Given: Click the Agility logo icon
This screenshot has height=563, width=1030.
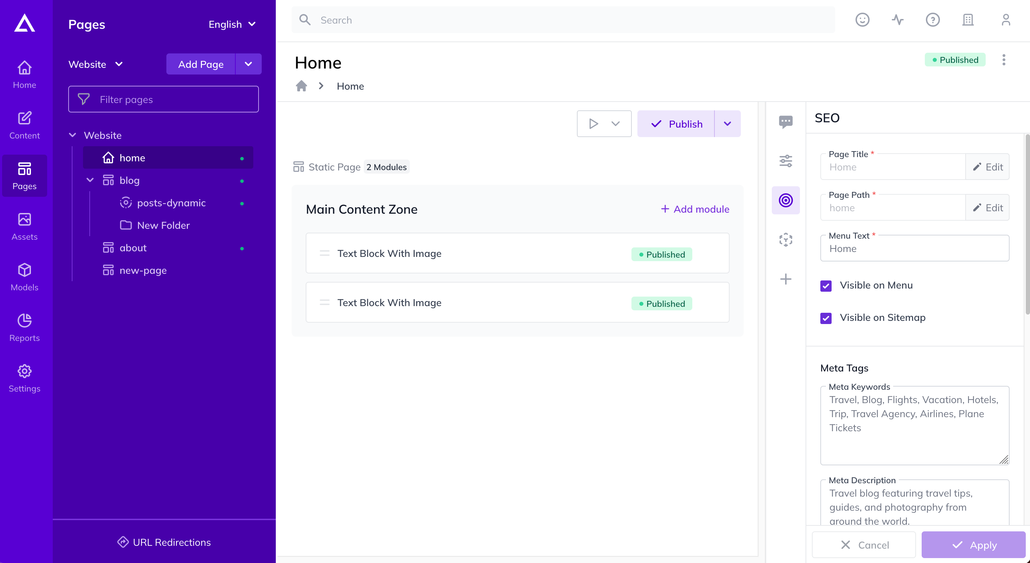Looking at the screenshot, I should click(24, 23).
